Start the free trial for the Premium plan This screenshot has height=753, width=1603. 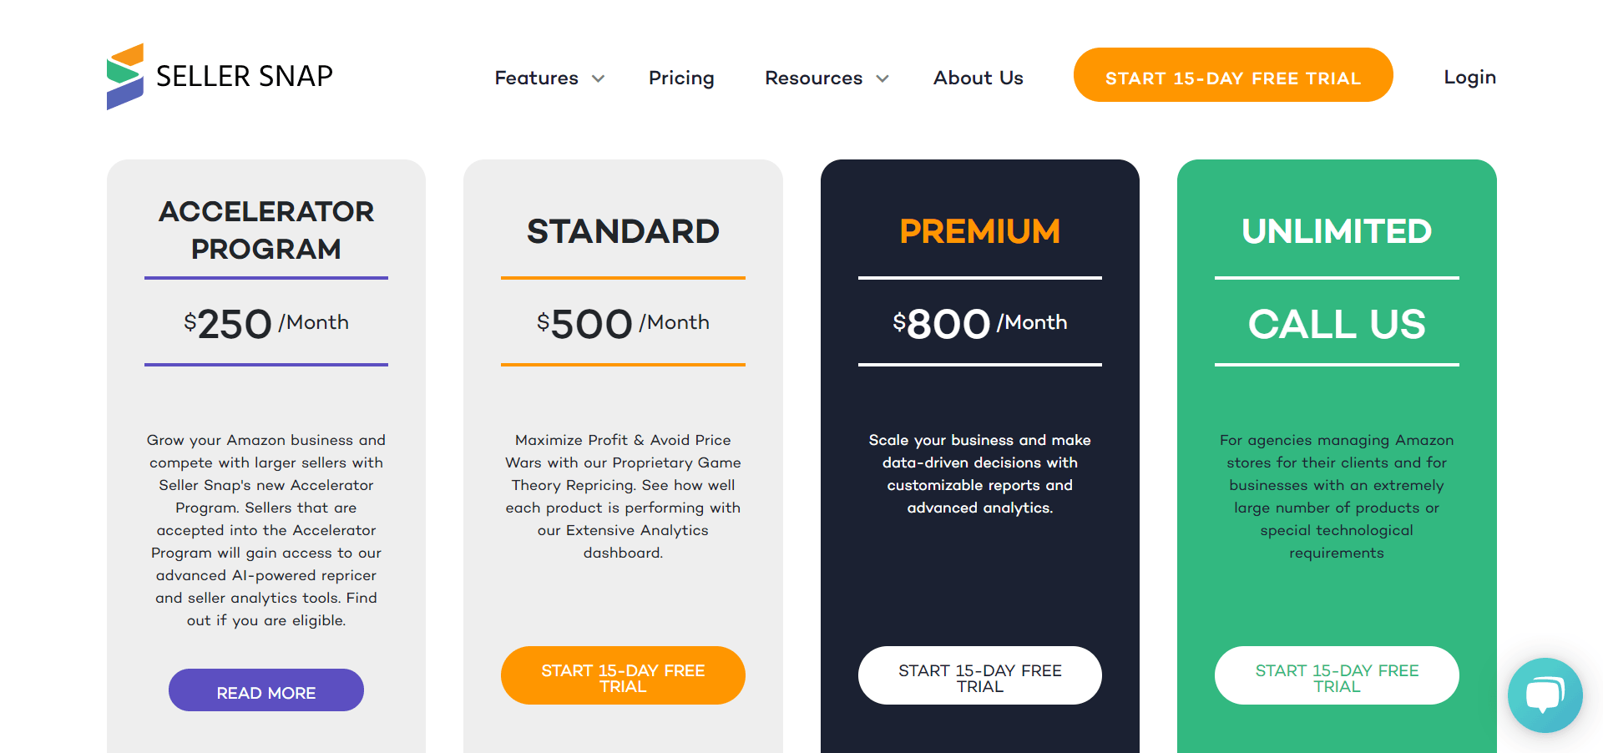click(x=979, y=675)
